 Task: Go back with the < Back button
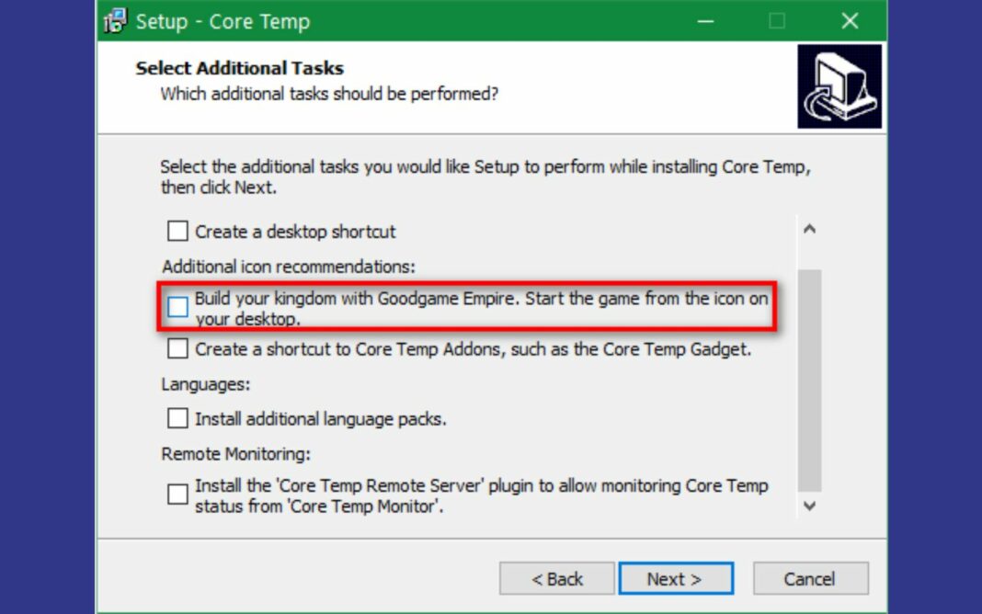pos(557,579)
